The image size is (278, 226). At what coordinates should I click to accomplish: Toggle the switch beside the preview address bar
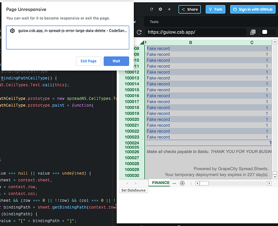[269, 33]
